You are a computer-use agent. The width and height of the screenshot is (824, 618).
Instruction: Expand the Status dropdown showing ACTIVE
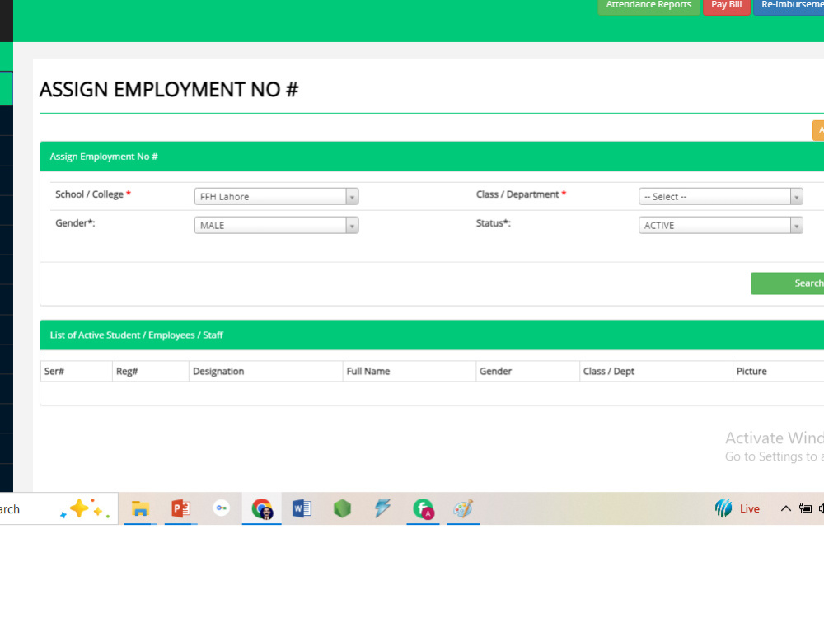[x=720, y=226]
